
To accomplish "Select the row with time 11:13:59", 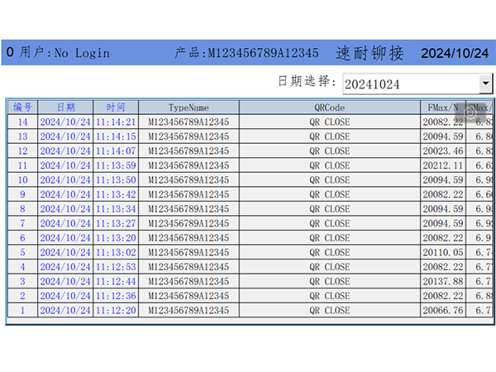I will pyautogui.click(x=116, y=165).
